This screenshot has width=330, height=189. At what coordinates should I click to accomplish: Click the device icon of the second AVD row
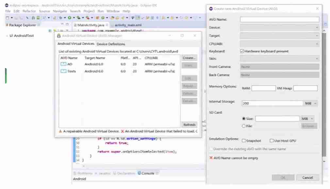(x=63, y=71)
